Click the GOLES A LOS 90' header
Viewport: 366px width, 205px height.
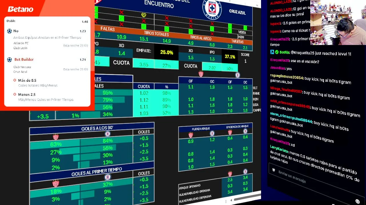click(x=97, y=129)
